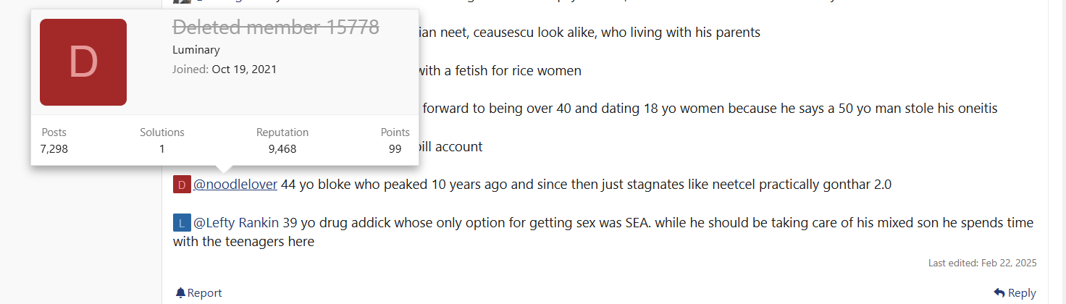Viewport: 1066px width, 304px height.
Task: Open the 99 points value
Action: click(x=395, y=149)
